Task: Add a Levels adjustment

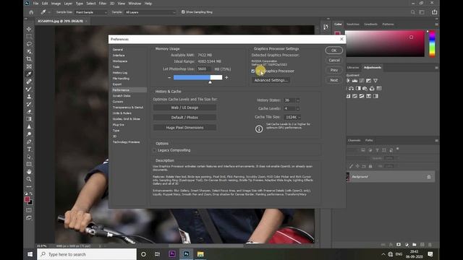Action: click(355, 80)
